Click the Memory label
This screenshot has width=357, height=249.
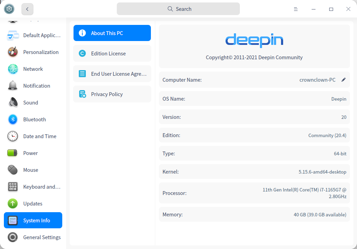click(172, 215)
